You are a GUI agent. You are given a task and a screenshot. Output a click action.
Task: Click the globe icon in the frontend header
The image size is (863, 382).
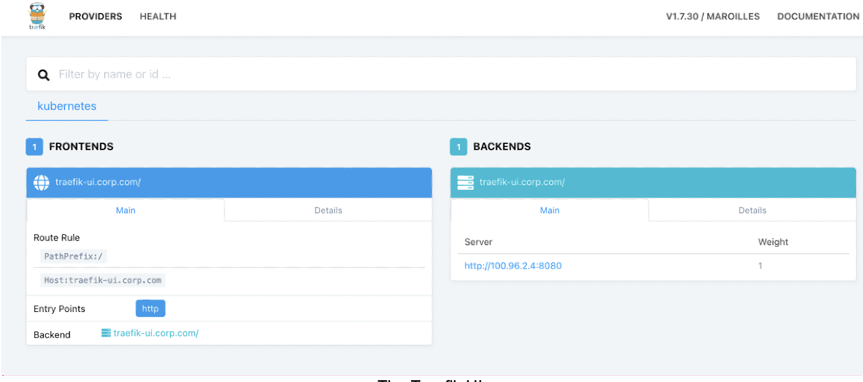point(41,182)
